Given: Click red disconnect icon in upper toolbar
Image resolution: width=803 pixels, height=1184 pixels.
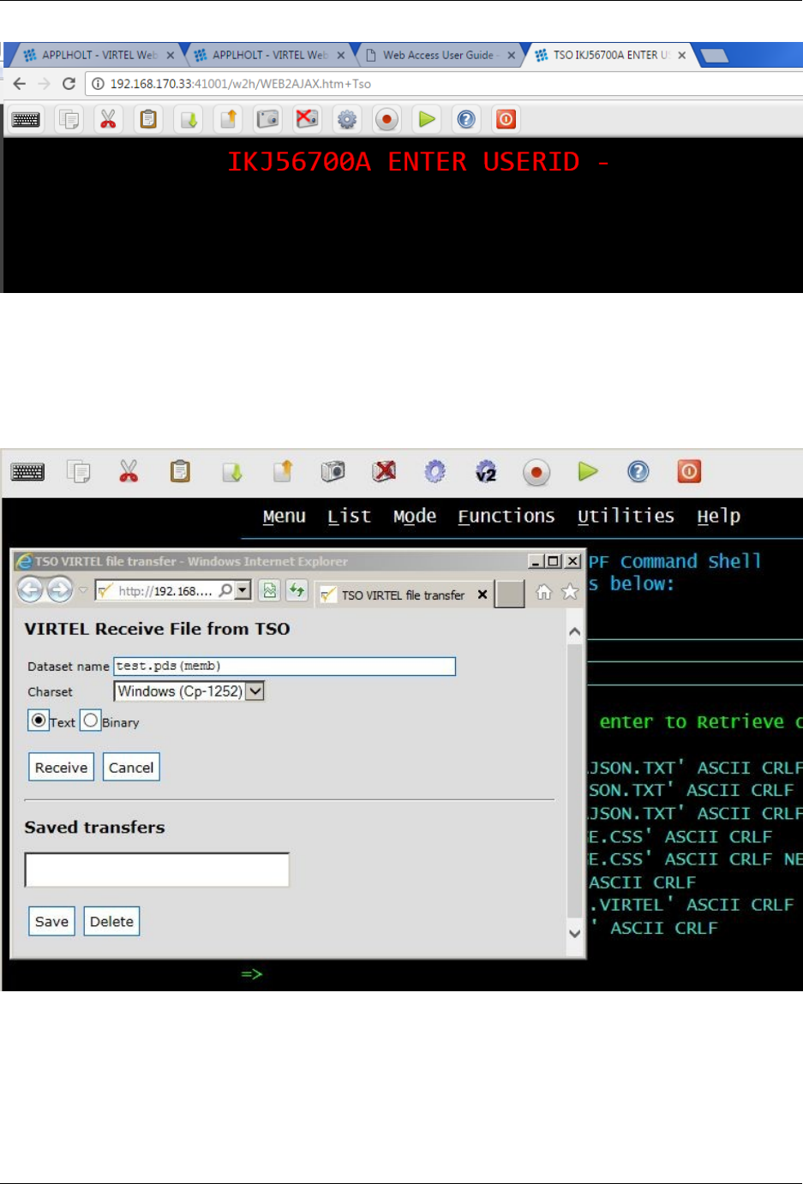Looking at the screenshot, I should [506, 120].
